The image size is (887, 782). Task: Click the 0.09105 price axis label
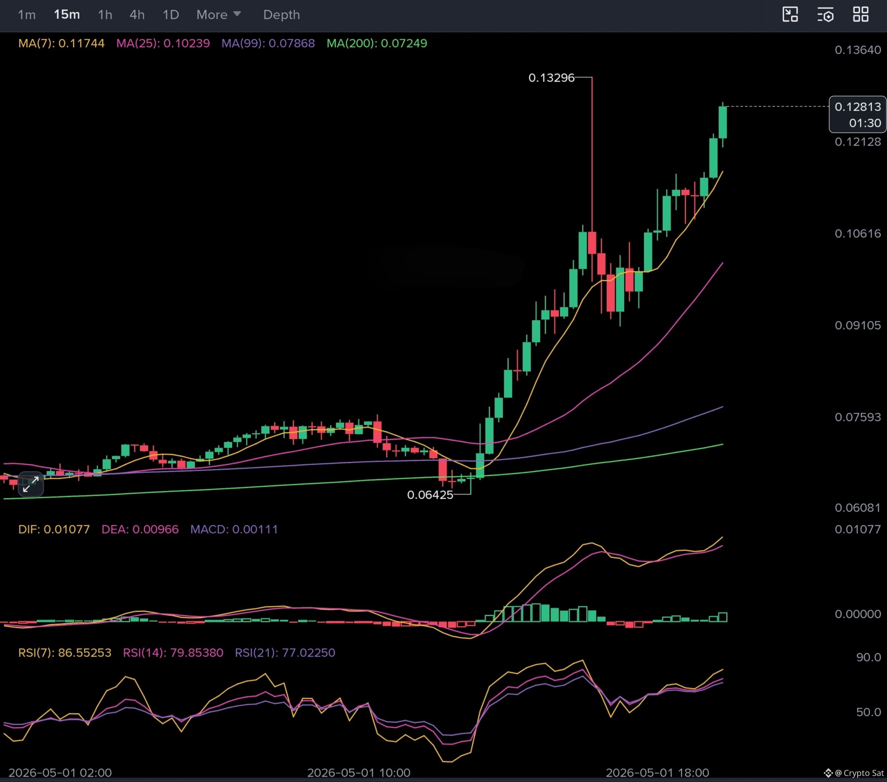[858, 325]
